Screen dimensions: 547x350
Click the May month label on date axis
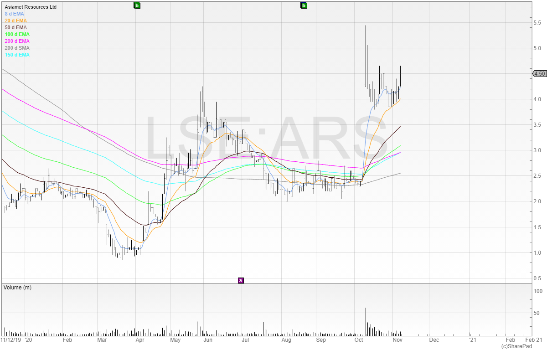tap(175, 340)
